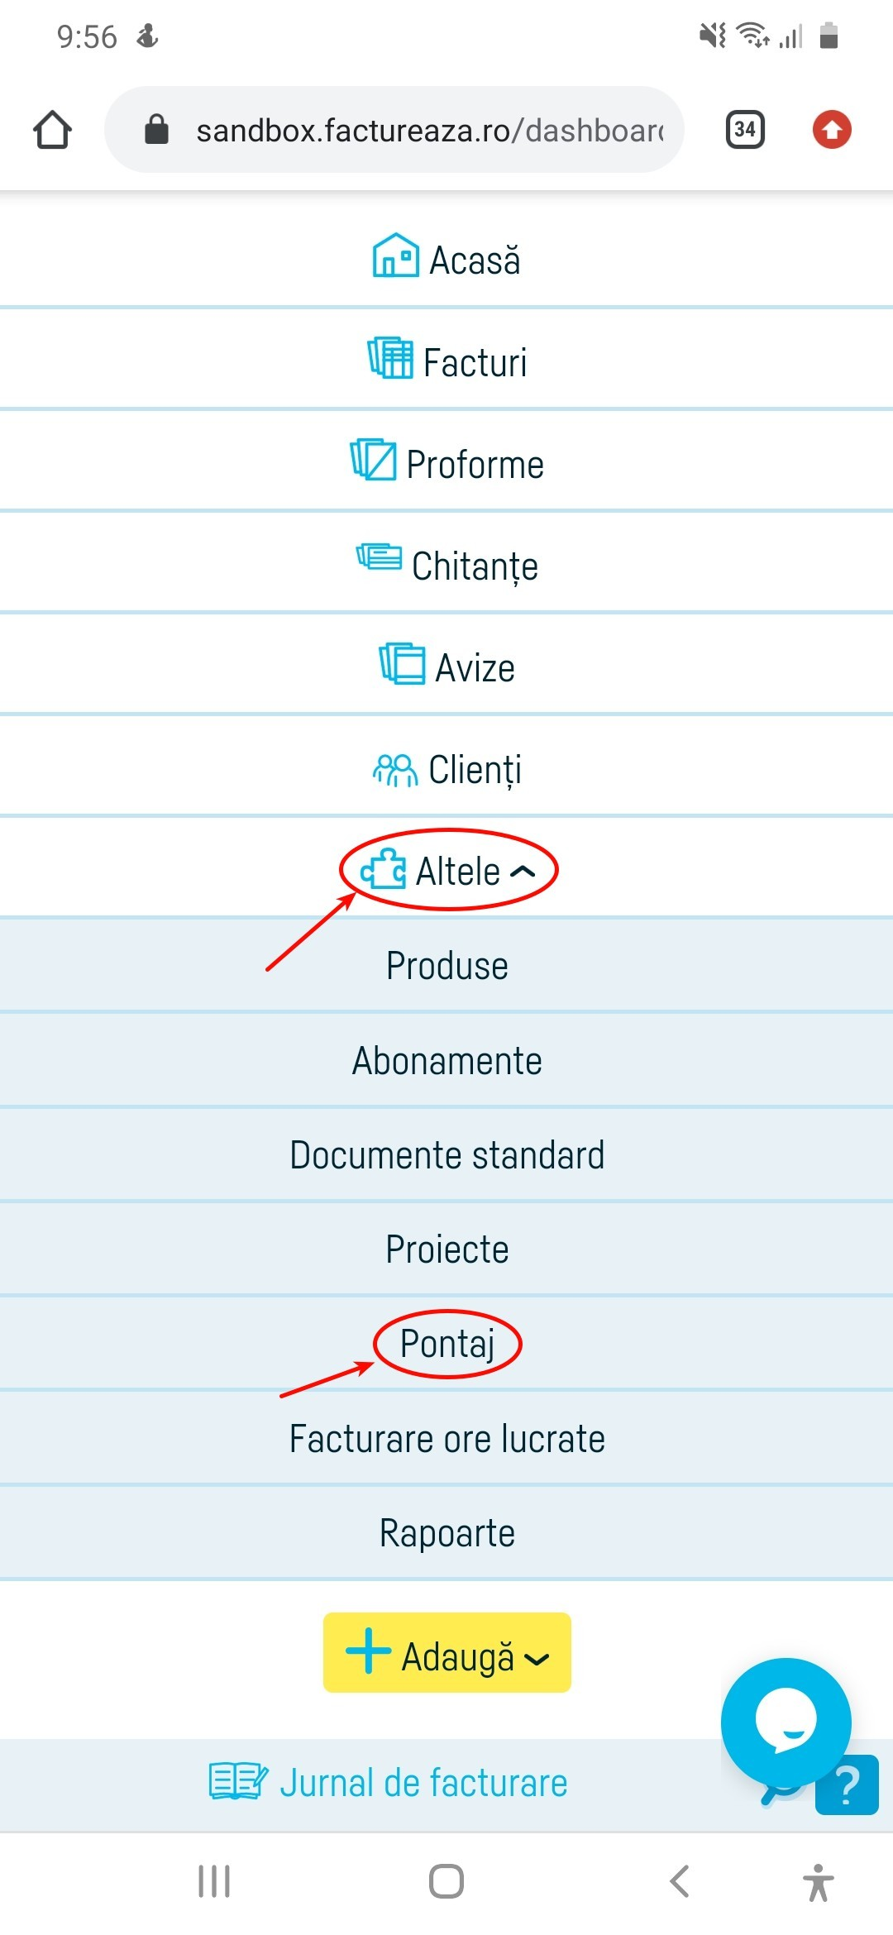Select the Pontaj menu item
Image resolution: width=893 pixels, height=1935 pixels.
pyautogui.click(x=446, y=1342)
